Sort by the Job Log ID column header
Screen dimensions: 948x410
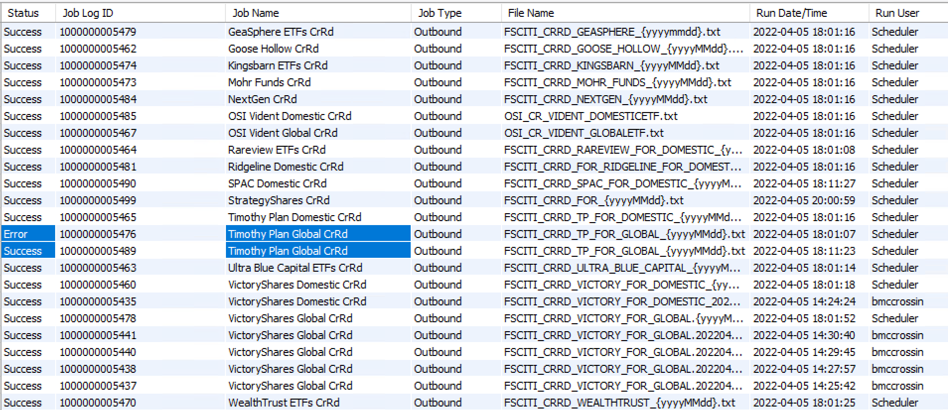[x=140, y=13]
